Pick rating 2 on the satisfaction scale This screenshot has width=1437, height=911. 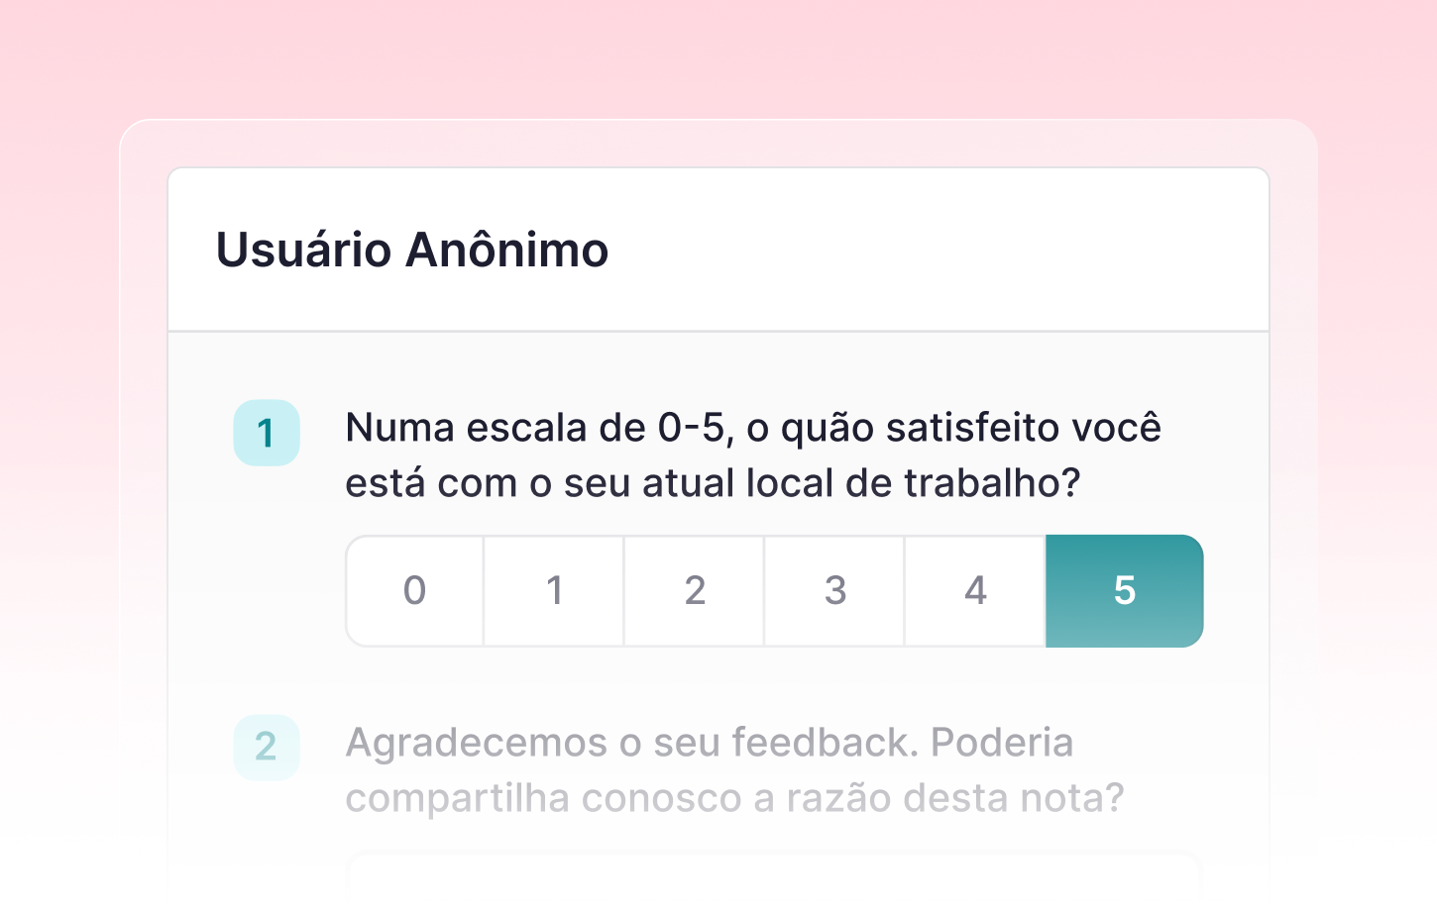[695, 591]
